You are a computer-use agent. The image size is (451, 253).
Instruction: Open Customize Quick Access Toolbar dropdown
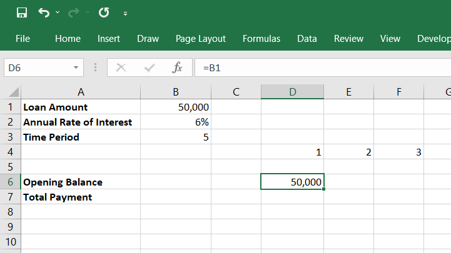(126, 13)
